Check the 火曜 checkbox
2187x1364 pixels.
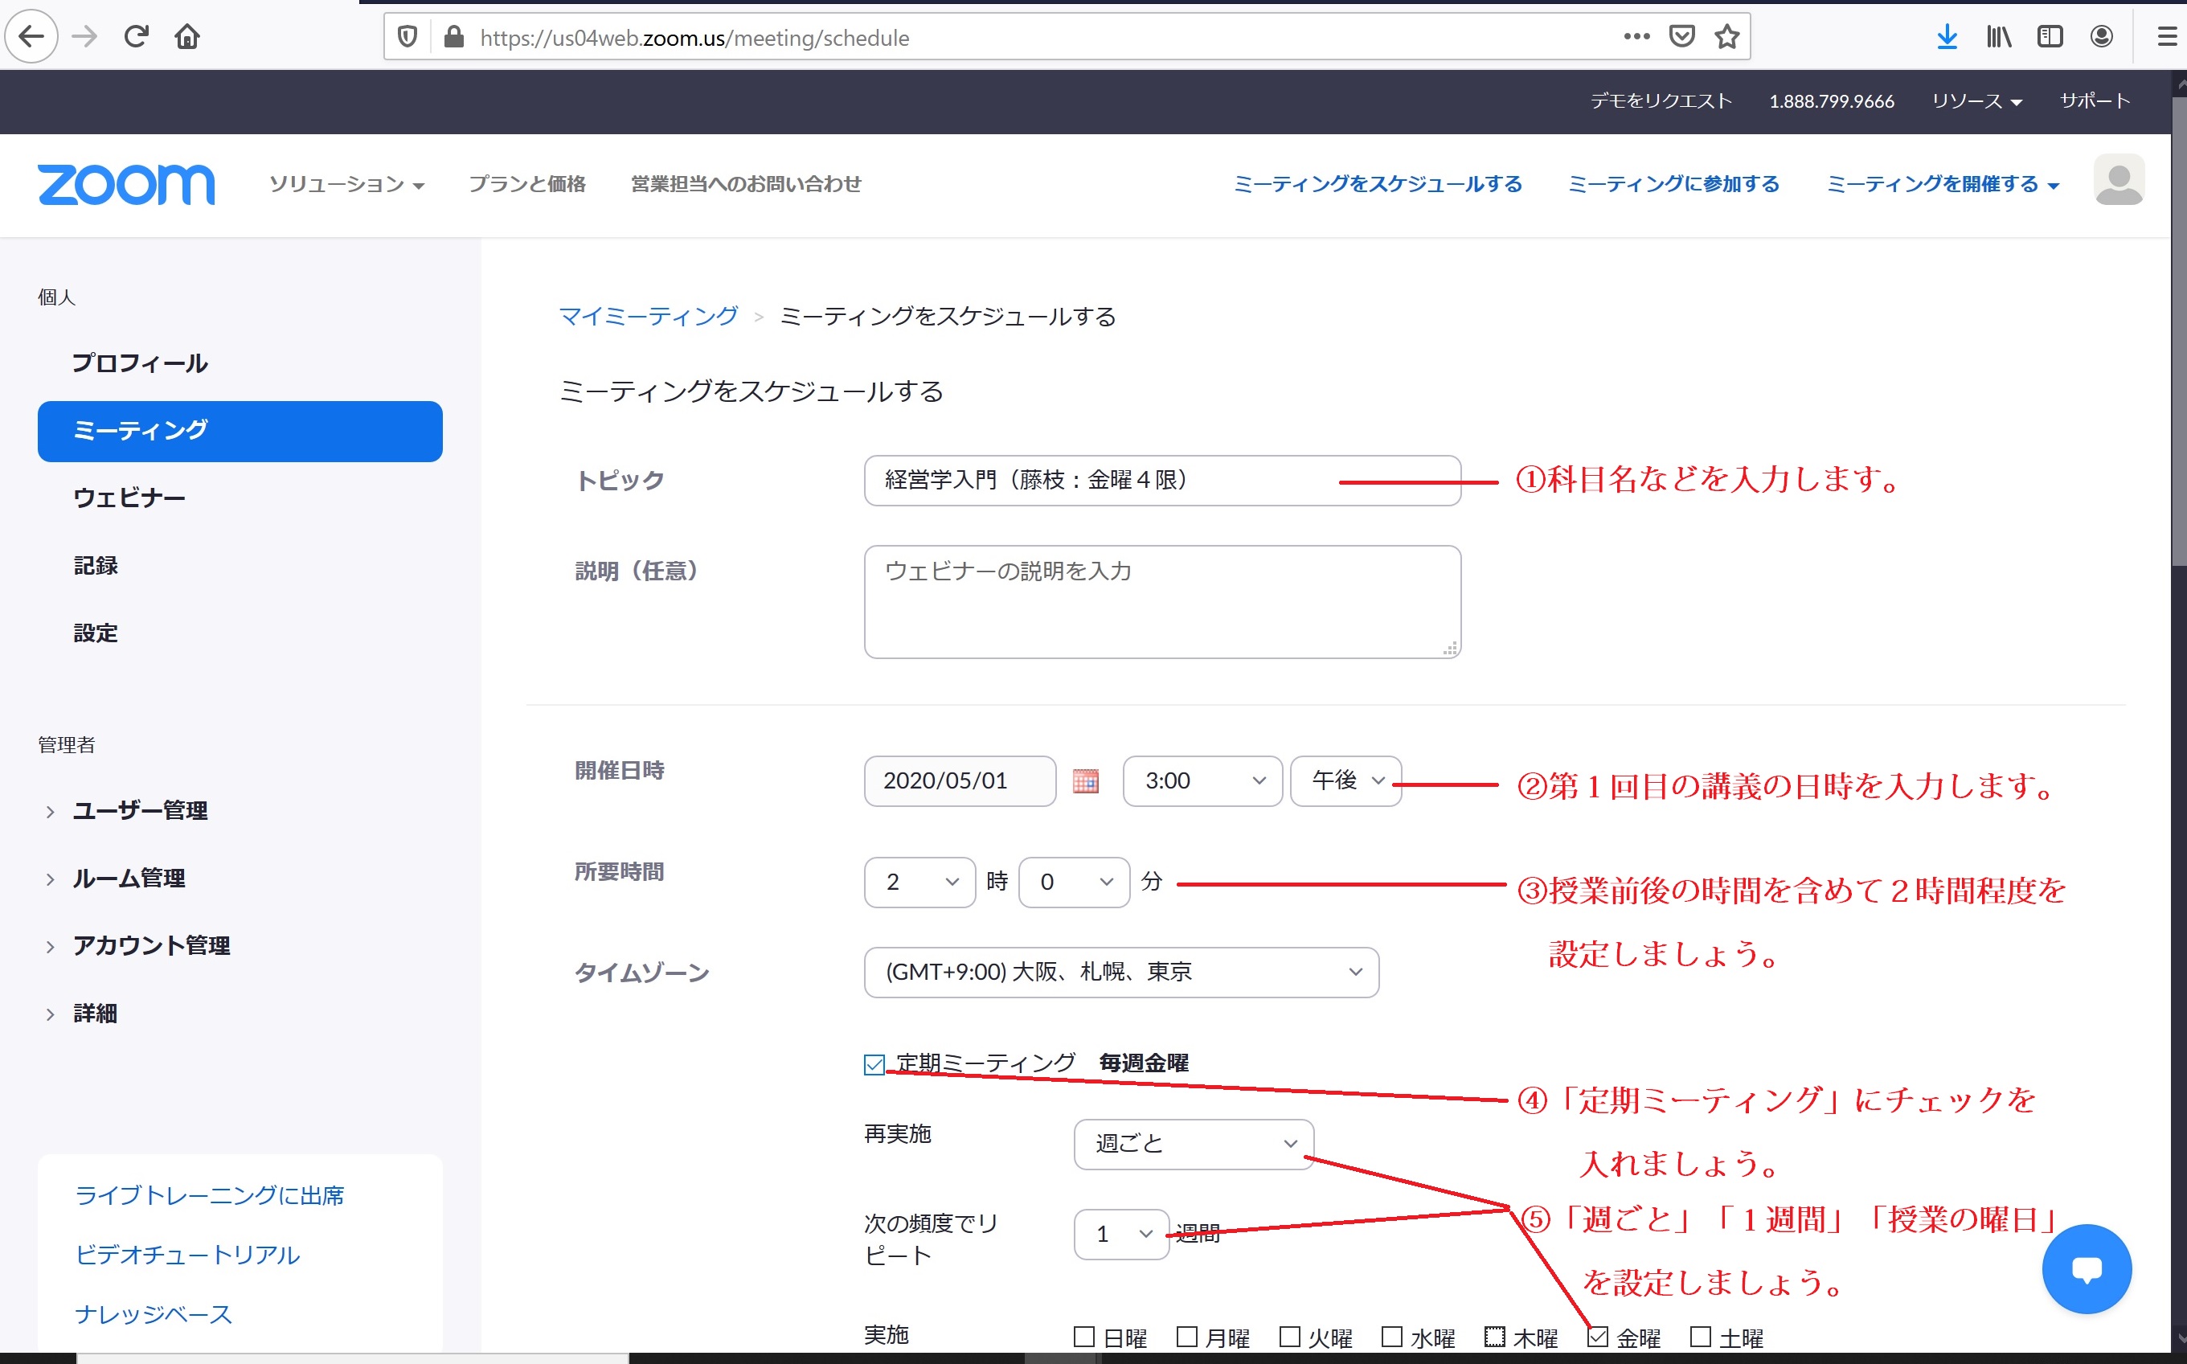point(1291,1337)
